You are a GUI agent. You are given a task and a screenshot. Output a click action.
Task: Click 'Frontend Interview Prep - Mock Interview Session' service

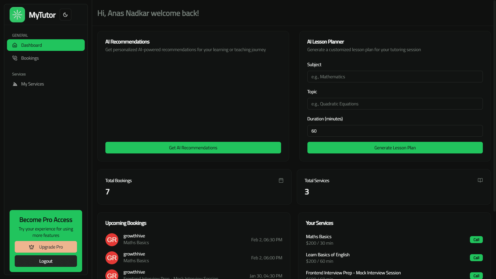pos(353,273)
